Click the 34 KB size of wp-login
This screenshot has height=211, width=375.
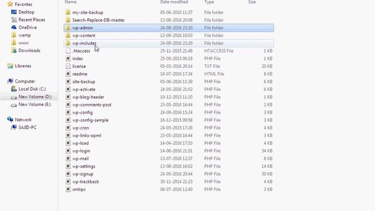pos(267,151)
